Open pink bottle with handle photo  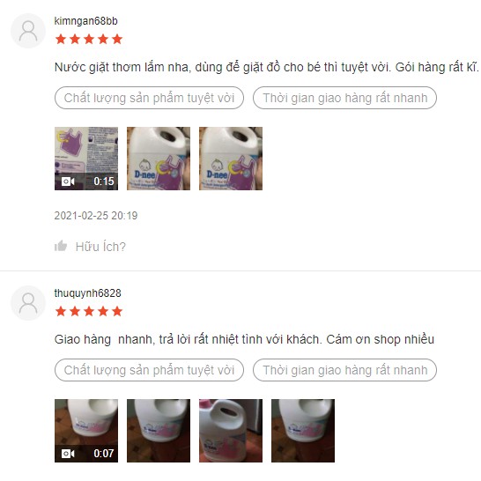pos(231,431)
